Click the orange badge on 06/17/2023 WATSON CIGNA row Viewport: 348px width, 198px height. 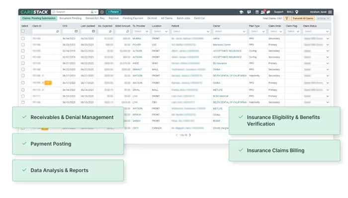(x=48, y=83)
